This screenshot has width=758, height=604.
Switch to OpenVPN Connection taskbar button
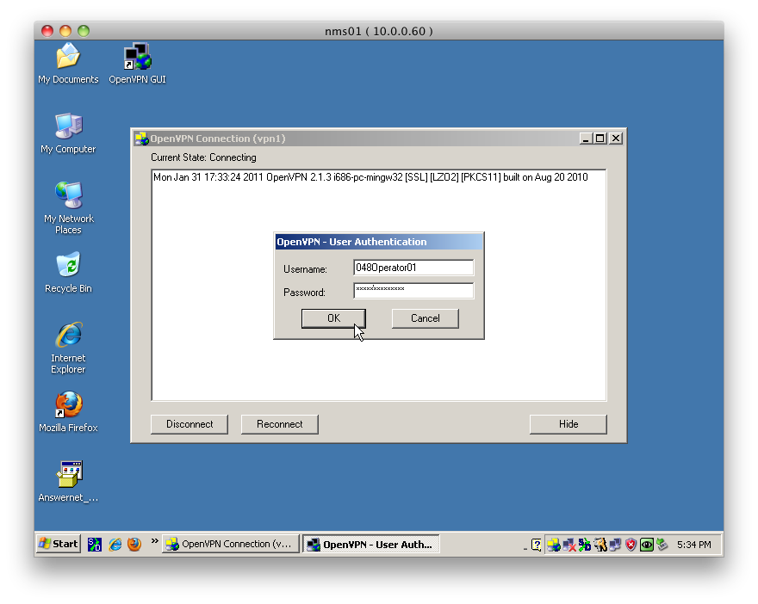pos(231,544)
